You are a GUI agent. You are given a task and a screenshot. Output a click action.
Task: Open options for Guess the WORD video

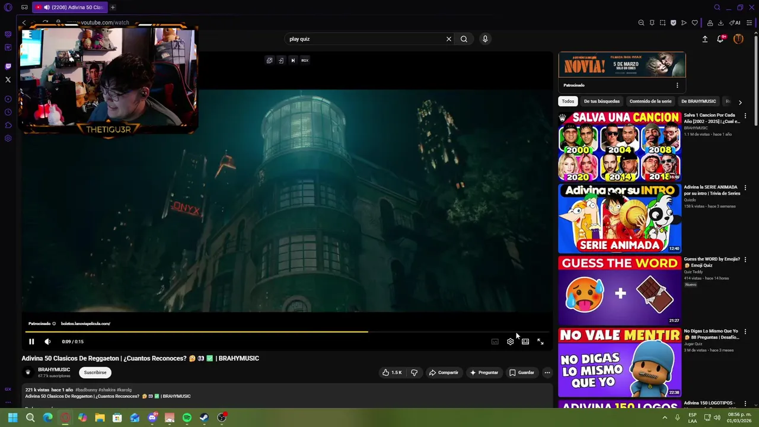click(x=745, y=260)
